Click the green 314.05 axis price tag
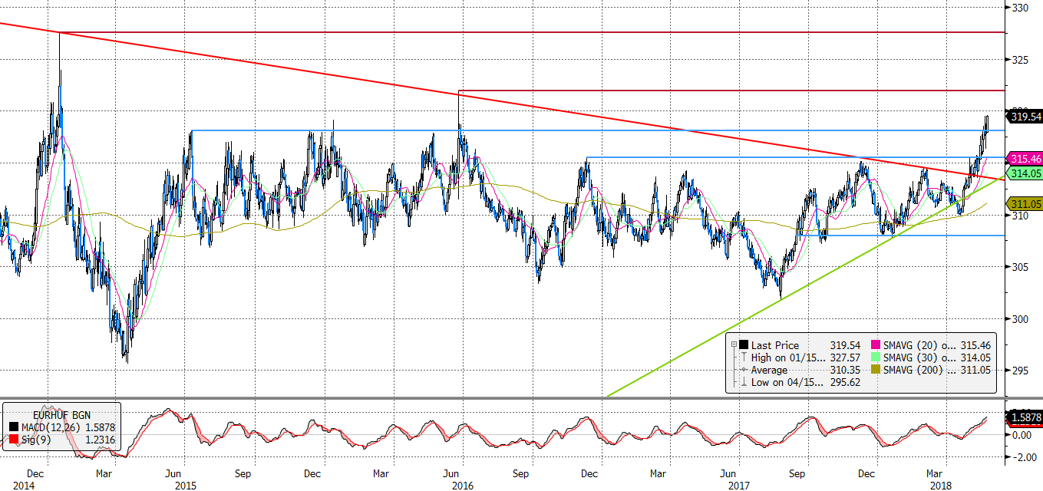Image resolution: width=1043 pixels, height=491 pixels. point(1025,174)
